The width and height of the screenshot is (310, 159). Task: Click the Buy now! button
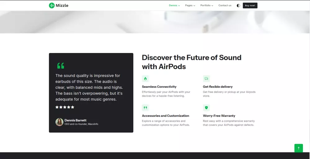pos(250,6)
